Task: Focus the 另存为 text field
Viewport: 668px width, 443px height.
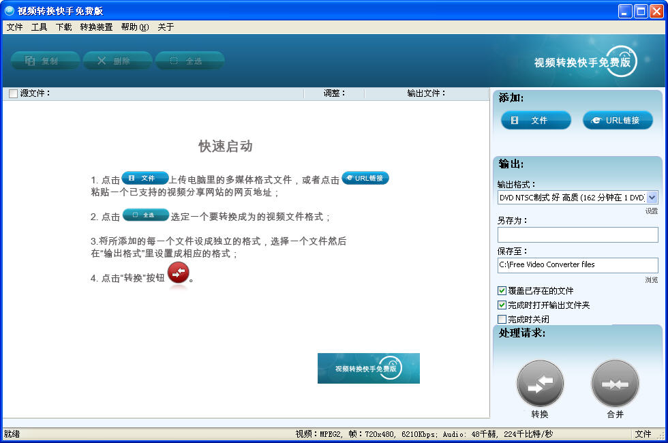Action: point(578,234)
